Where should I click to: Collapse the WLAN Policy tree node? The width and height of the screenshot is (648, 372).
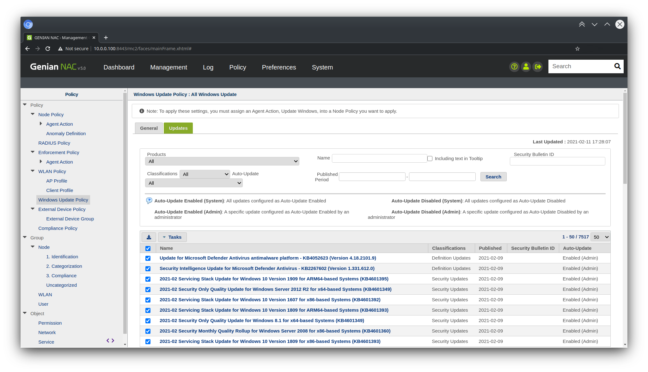coord(33,171)
